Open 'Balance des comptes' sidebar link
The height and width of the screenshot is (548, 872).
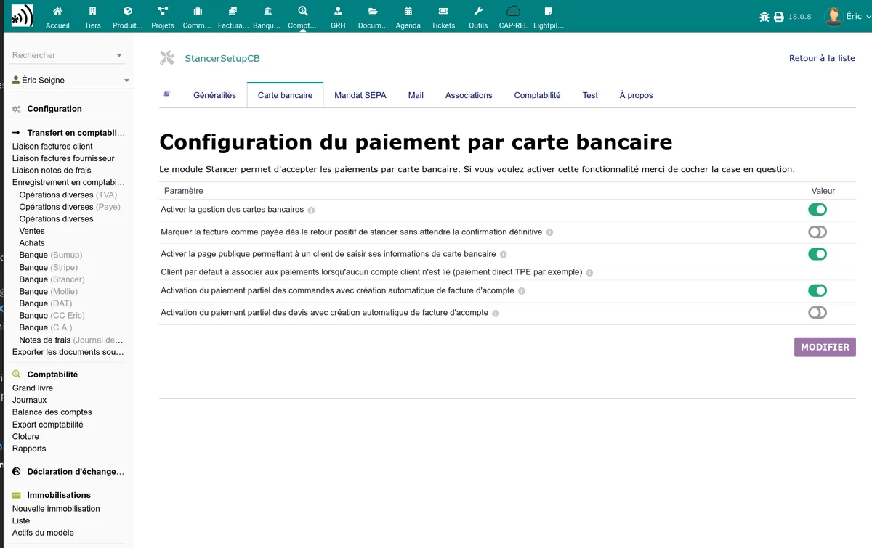(x=52, y=412)
